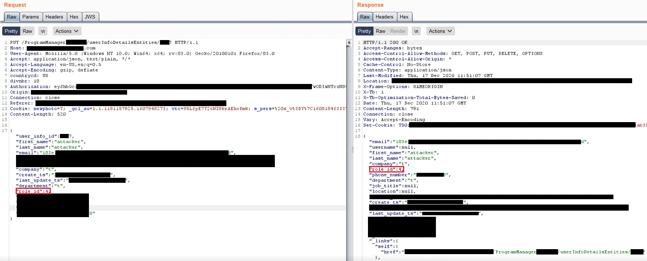
Task: Open the Request Headers tab
Action: pos(54,17)
